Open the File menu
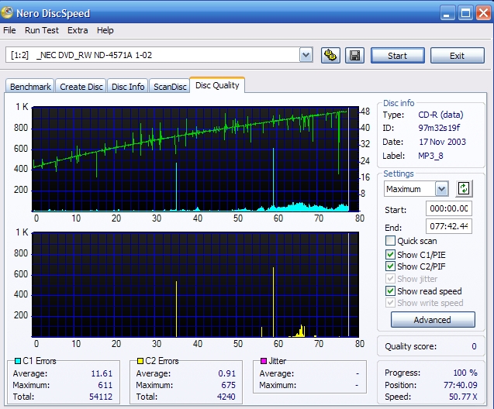This screenshot has width=494, height=409. coord(9,30)
